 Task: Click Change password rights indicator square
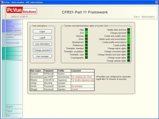129,33
